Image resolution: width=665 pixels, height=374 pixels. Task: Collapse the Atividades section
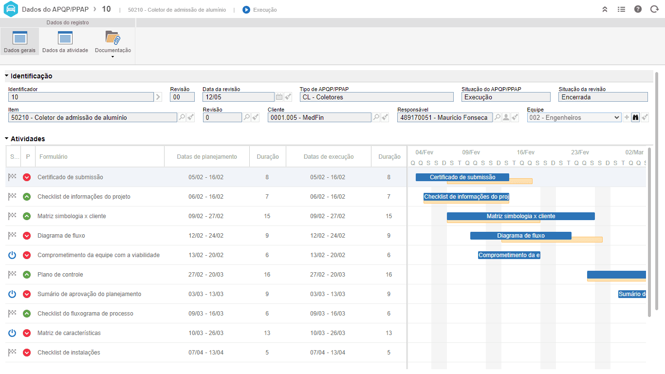tap(7, 139)
